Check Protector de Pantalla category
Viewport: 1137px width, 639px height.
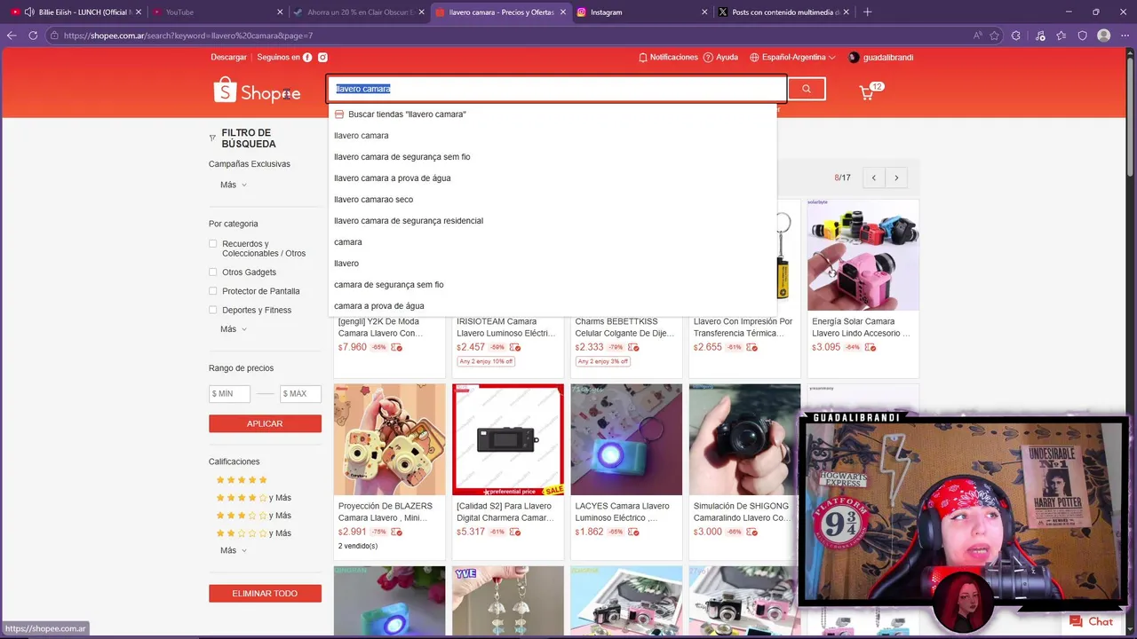pos(213,291)
